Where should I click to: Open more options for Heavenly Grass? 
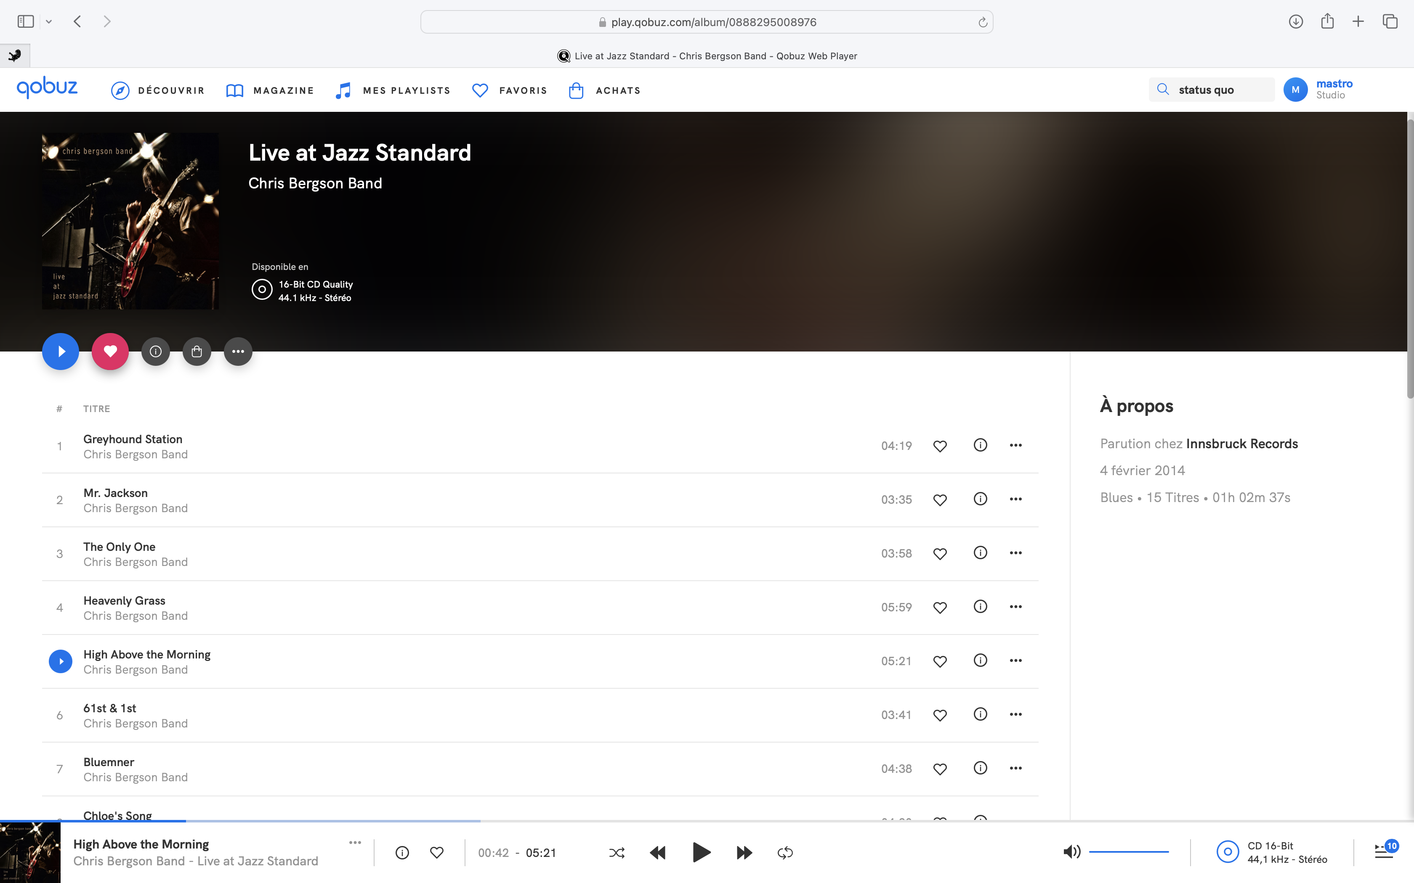[1015, 606]
